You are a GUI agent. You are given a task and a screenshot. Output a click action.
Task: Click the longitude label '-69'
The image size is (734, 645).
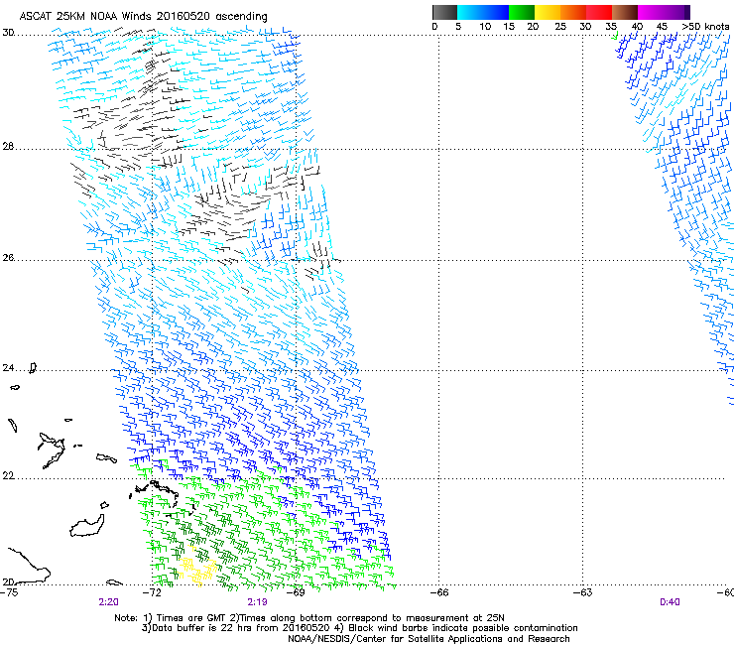(296, 592)
